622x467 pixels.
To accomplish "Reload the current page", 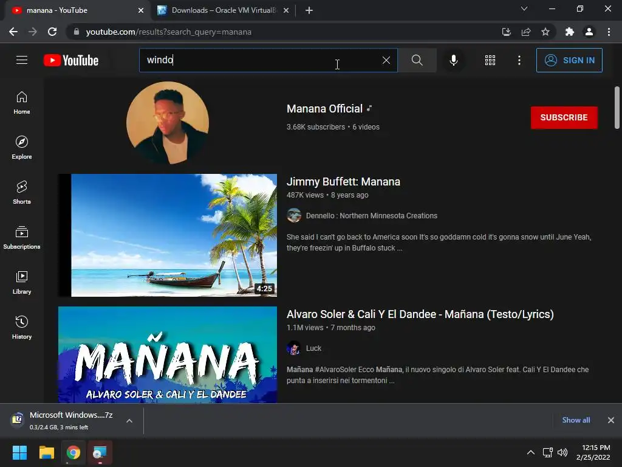I will tap(52, 32).
